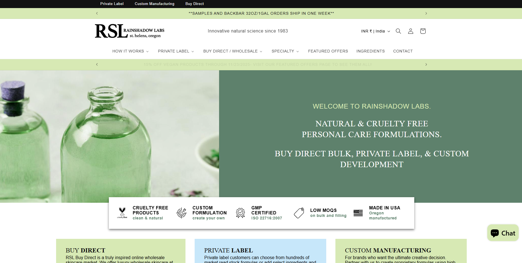This screenshot has height=263, width=522.
Task: Open the account login icon
Action: (x=410, y=31)
